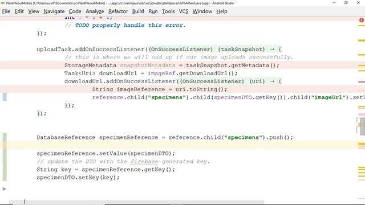365x205 pixels.
Task: Click 'specimenDTO.setKey(key);' line
Action: (78, 177)
